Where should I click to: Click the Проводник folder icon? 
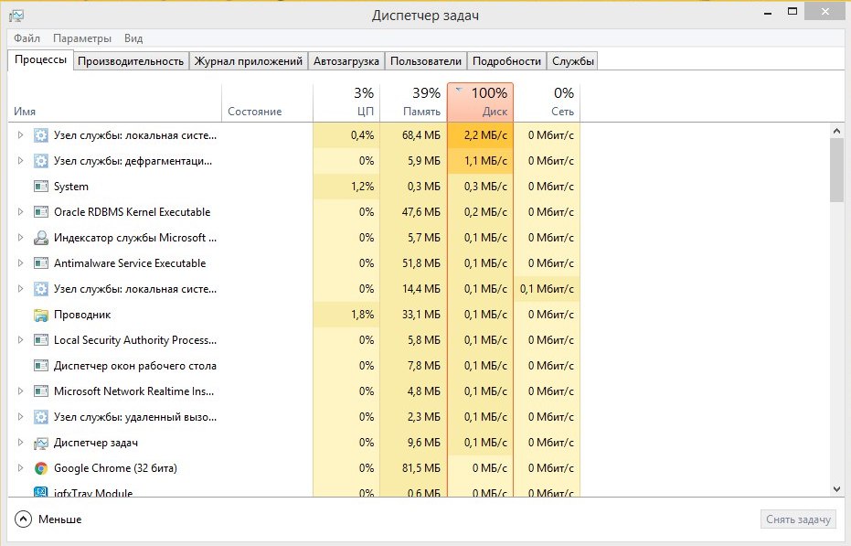click(x=41, y=315)
